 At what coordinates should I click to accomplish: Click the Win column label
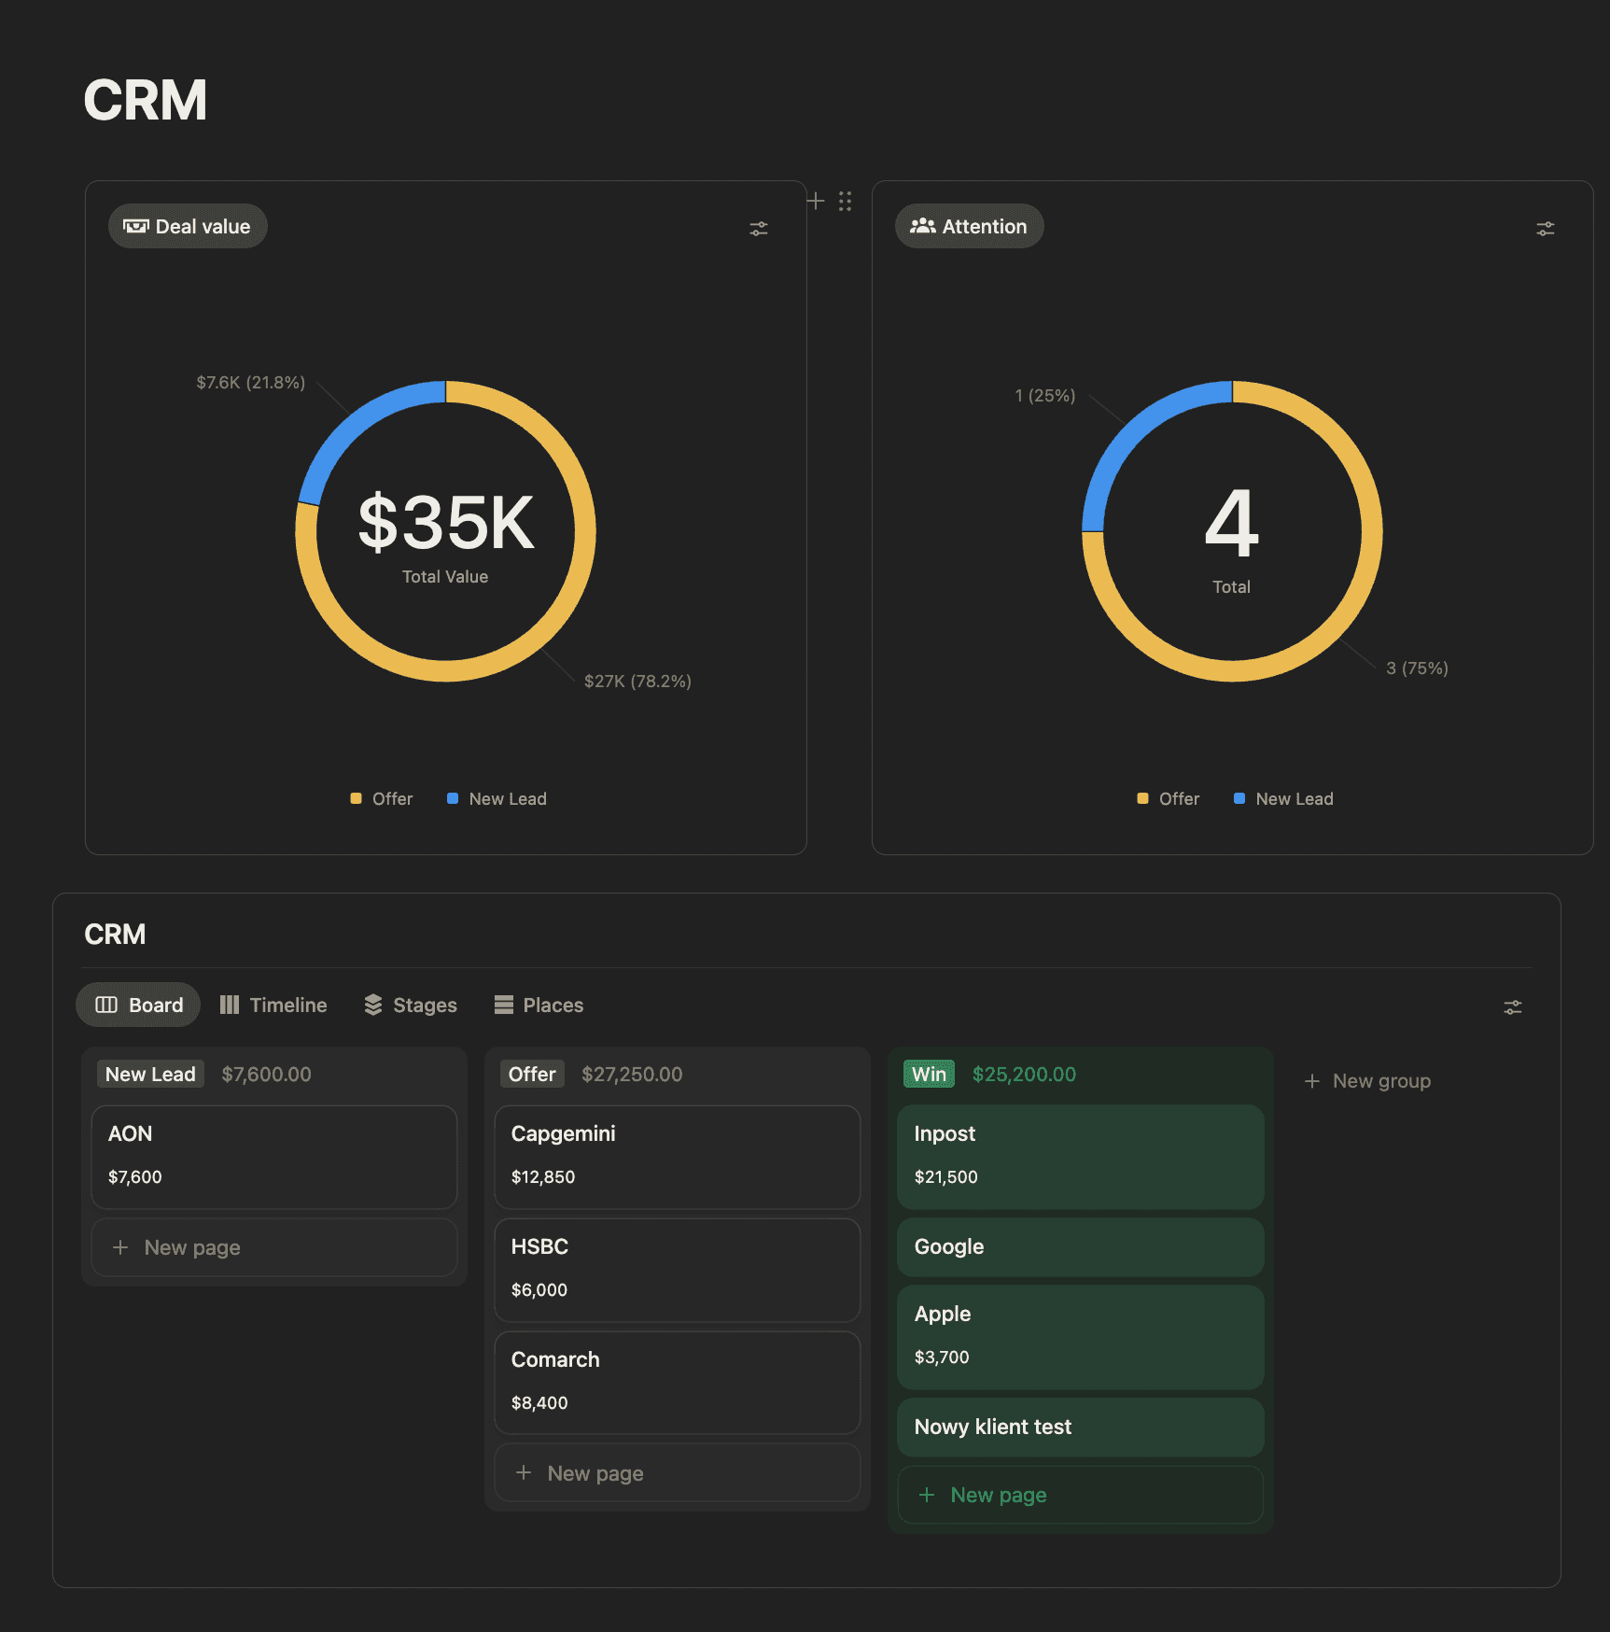(929, 1074)
